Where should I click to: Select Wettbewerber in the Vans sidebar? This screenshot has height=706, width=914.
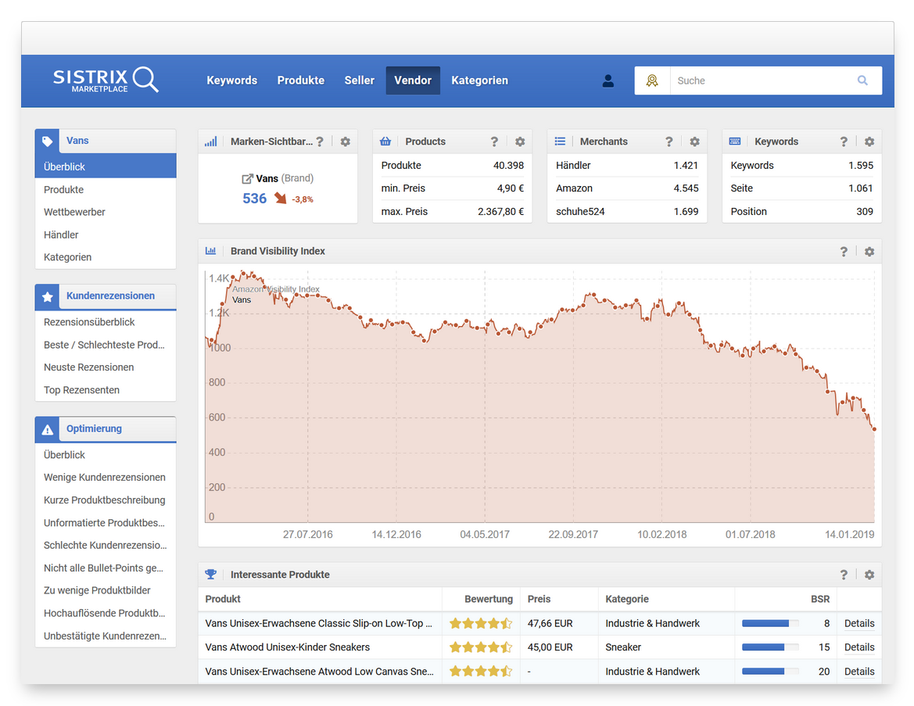coord(74,212)
